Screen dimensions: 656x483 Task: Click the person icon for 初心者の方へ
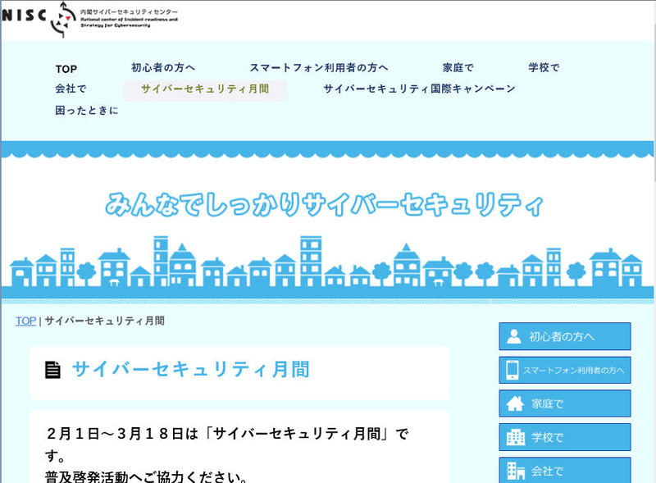pos(514,336)
